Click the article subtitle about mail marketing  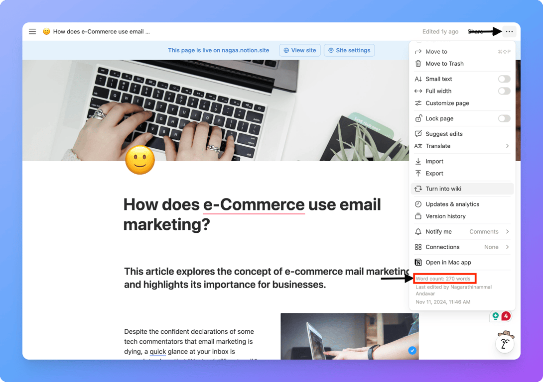pos(266,278)
